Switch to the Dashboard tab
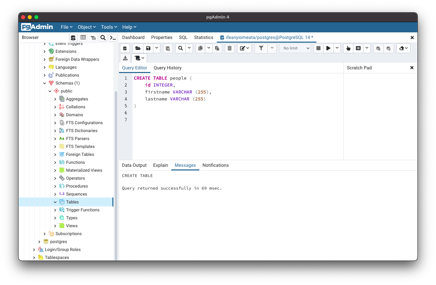Viewport: 436px width, 285px height. pos(133,37)
